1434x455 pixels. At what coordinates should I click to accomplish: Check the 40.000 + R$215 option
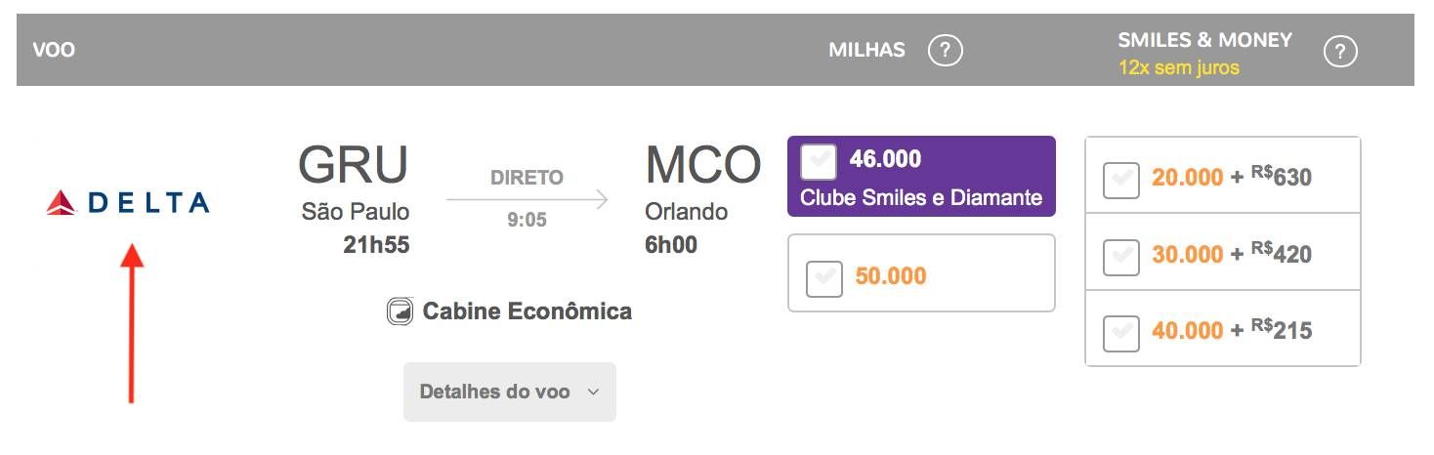1120,333
